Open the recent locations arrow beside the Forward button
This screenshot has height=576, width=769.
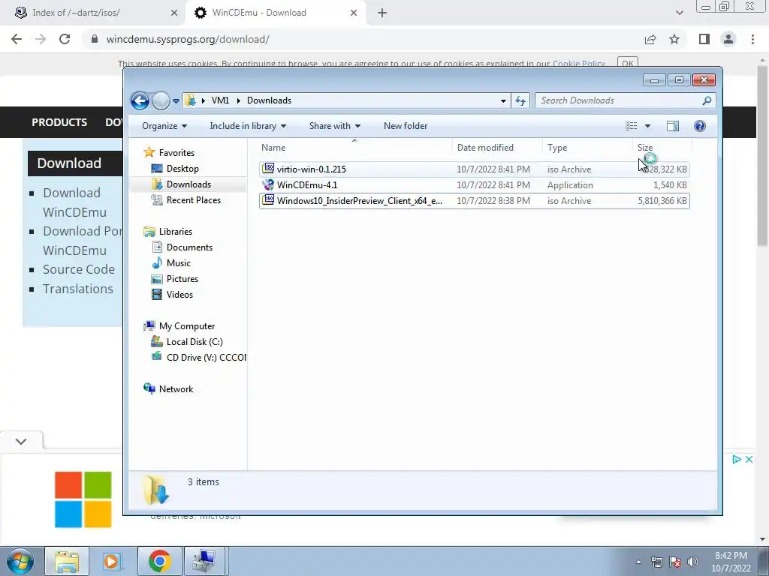(x=176, y=101)
